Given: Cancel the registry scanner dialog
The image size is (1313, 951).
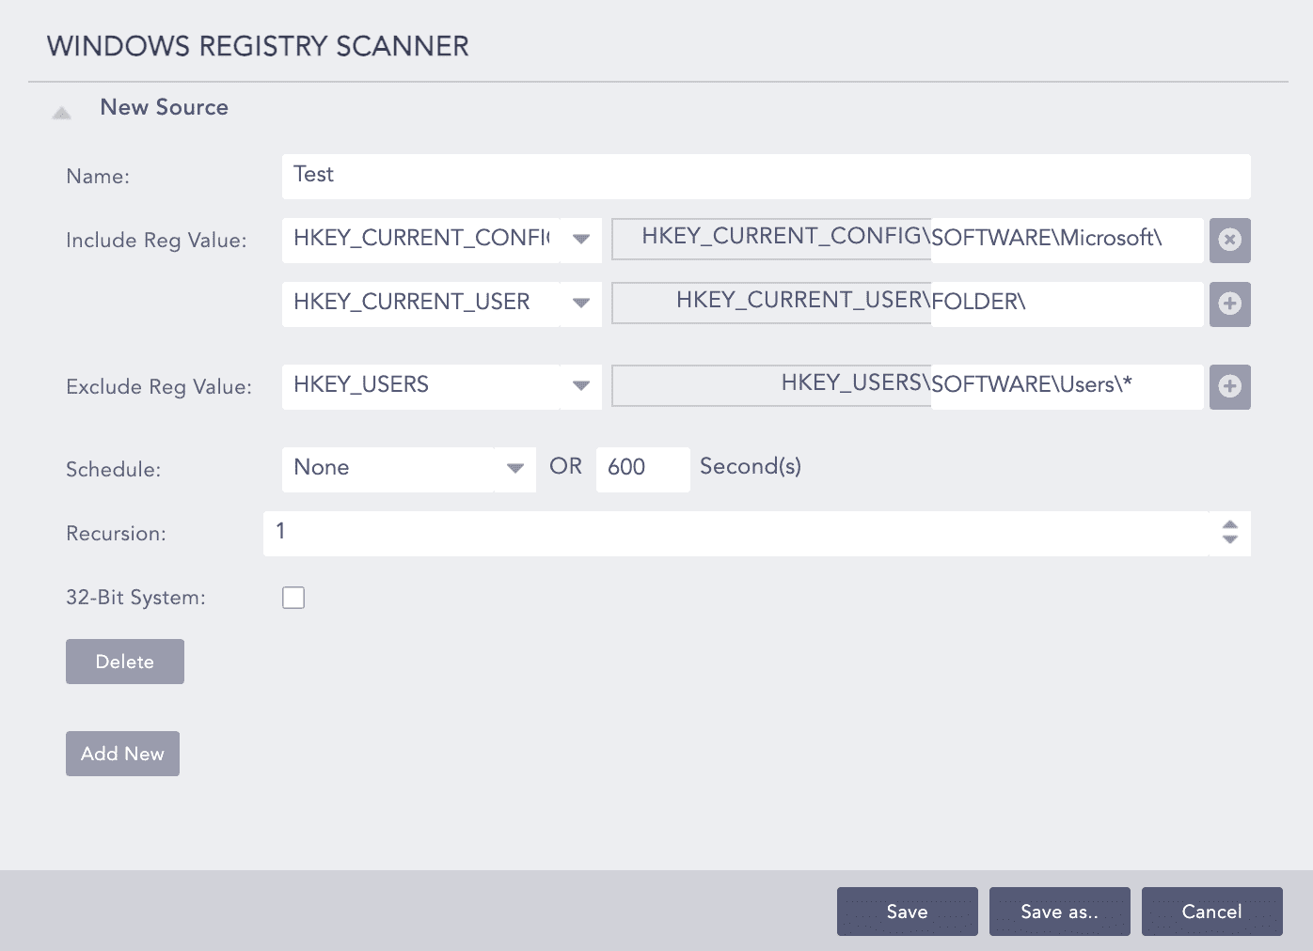Looking at the screenshot, I should [1211, 912].
